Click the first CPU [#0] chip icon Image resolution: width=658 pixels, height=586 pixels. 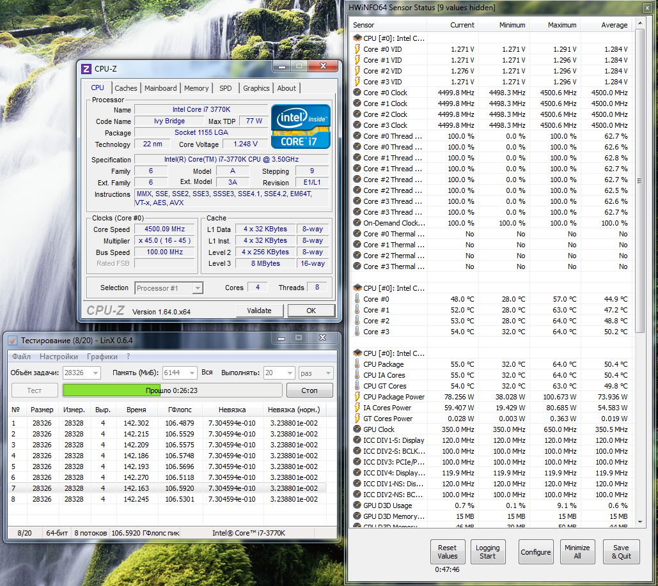pos(357,38)
